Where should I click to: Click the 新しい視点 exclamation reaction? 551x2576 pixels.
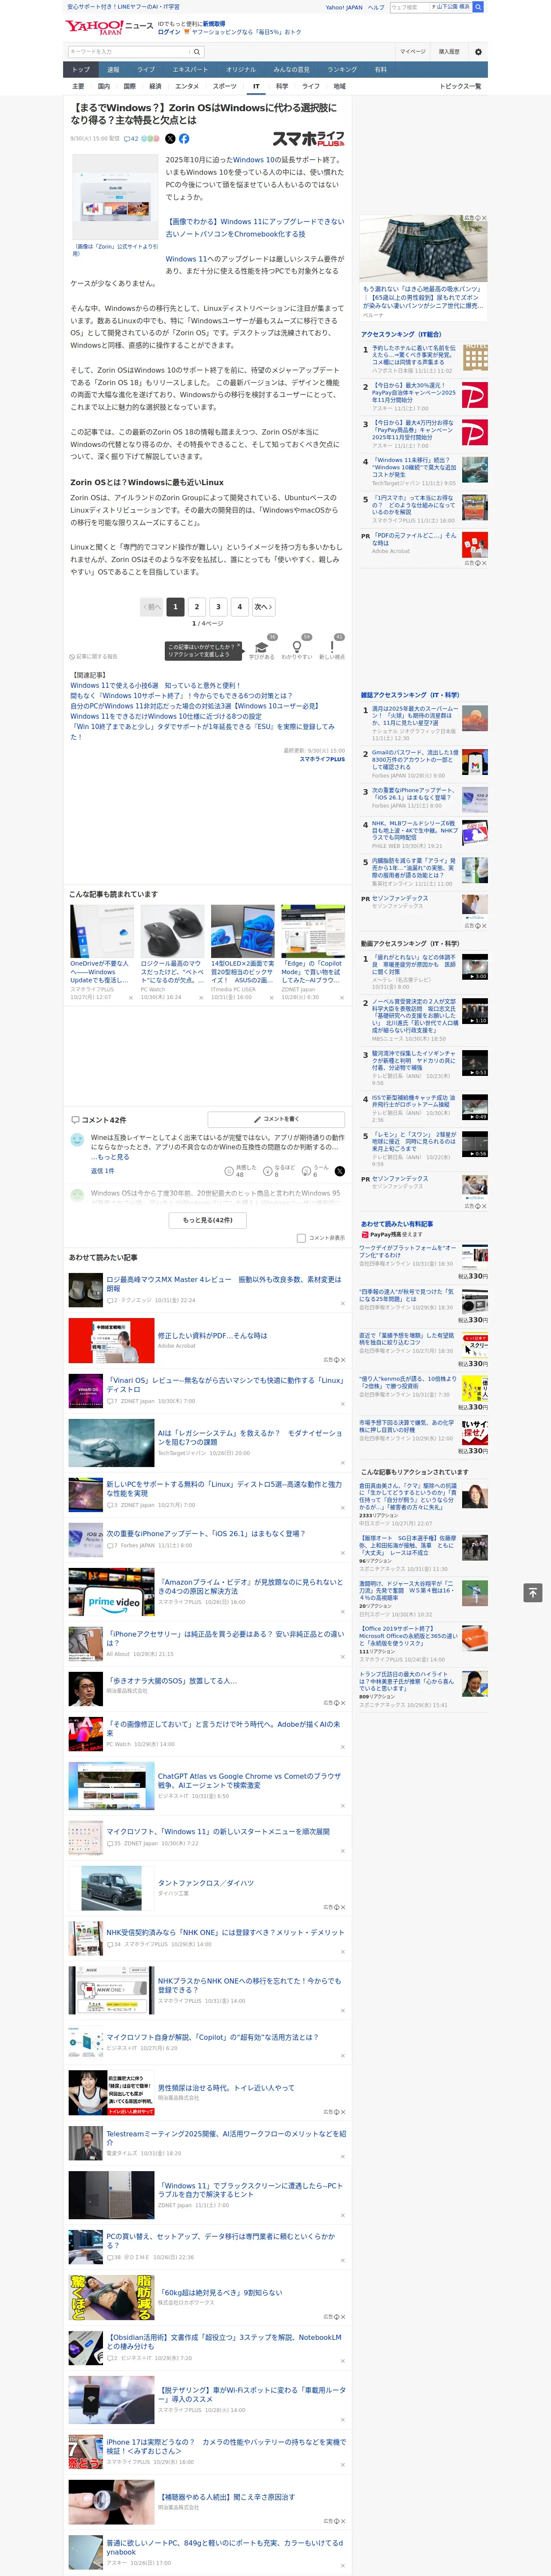coord(332,650)
